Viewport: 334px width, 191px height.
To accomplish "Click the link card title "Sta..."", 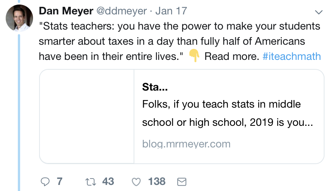I will 154,88.
